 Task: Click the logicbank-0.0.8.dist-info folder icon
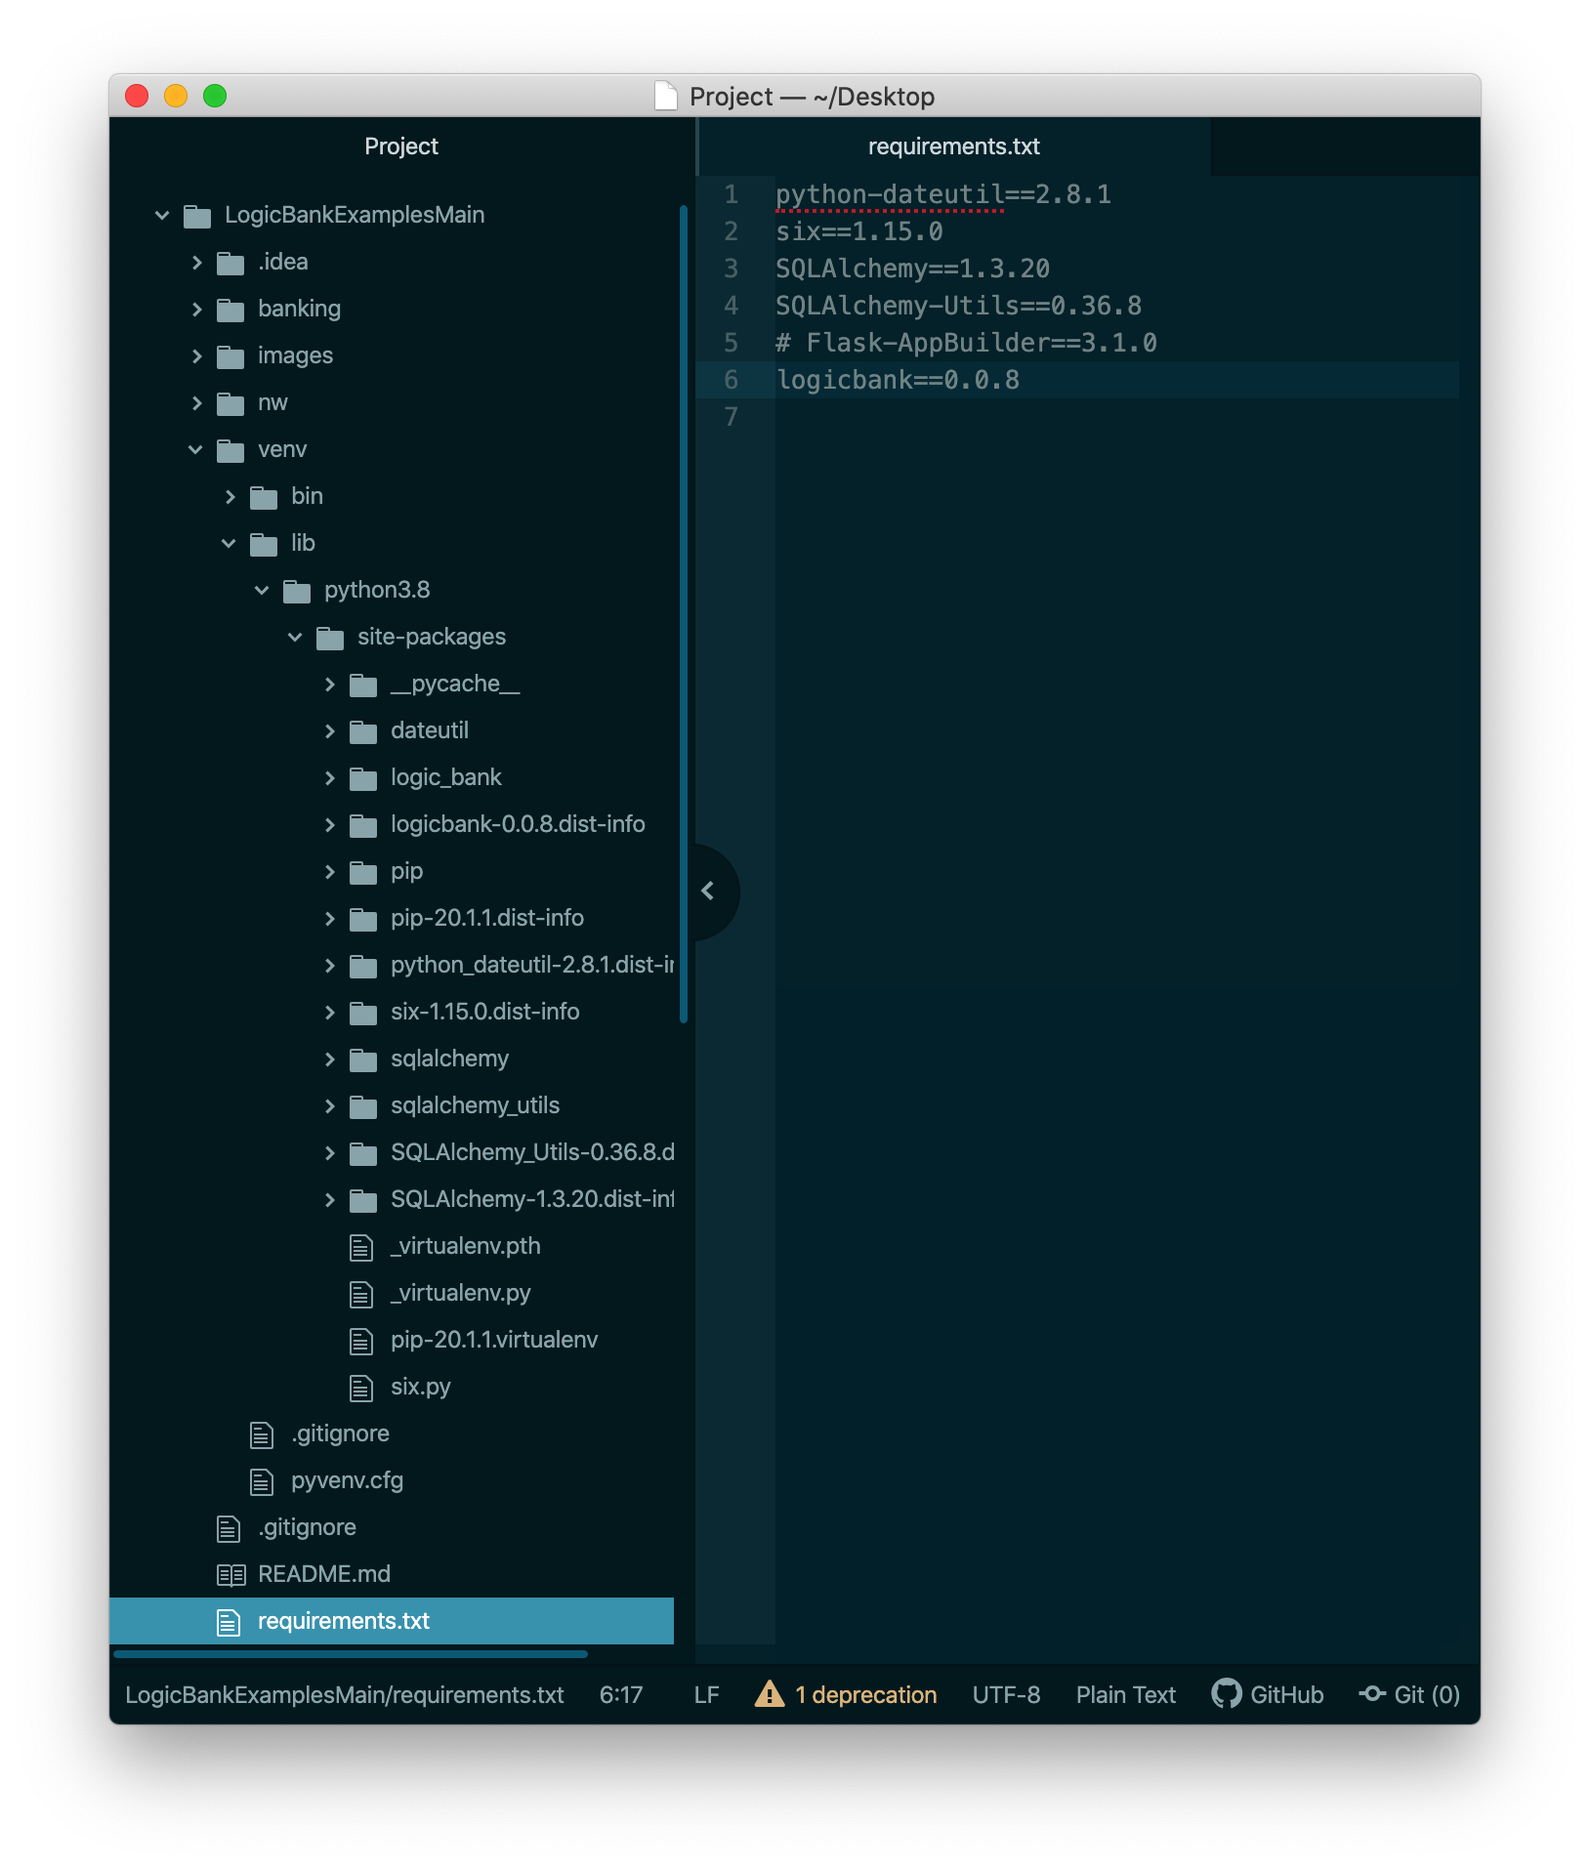tap(363, 825)
